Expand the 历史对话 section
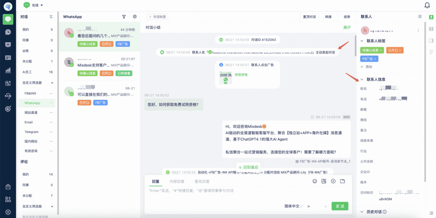 362,212
